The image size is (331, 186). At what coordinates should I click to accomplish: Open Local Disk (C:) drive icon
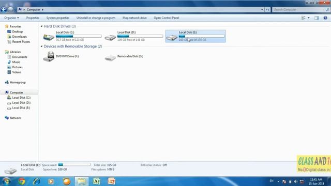pyautogui.click(x=49, y=37)
